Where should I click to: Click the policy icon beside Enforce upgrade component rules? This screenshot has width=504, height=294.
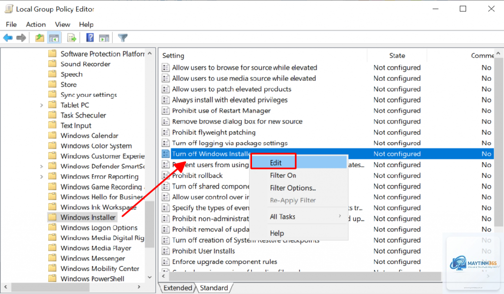pos(166,262)
